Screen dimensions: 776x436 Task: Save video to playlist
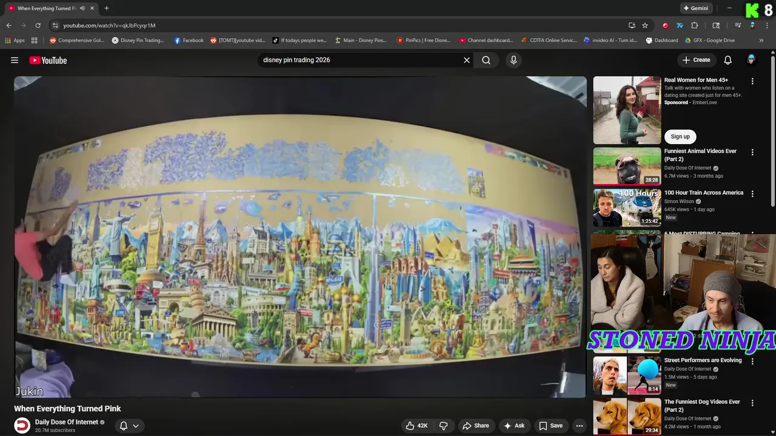(x=551, y=426)
